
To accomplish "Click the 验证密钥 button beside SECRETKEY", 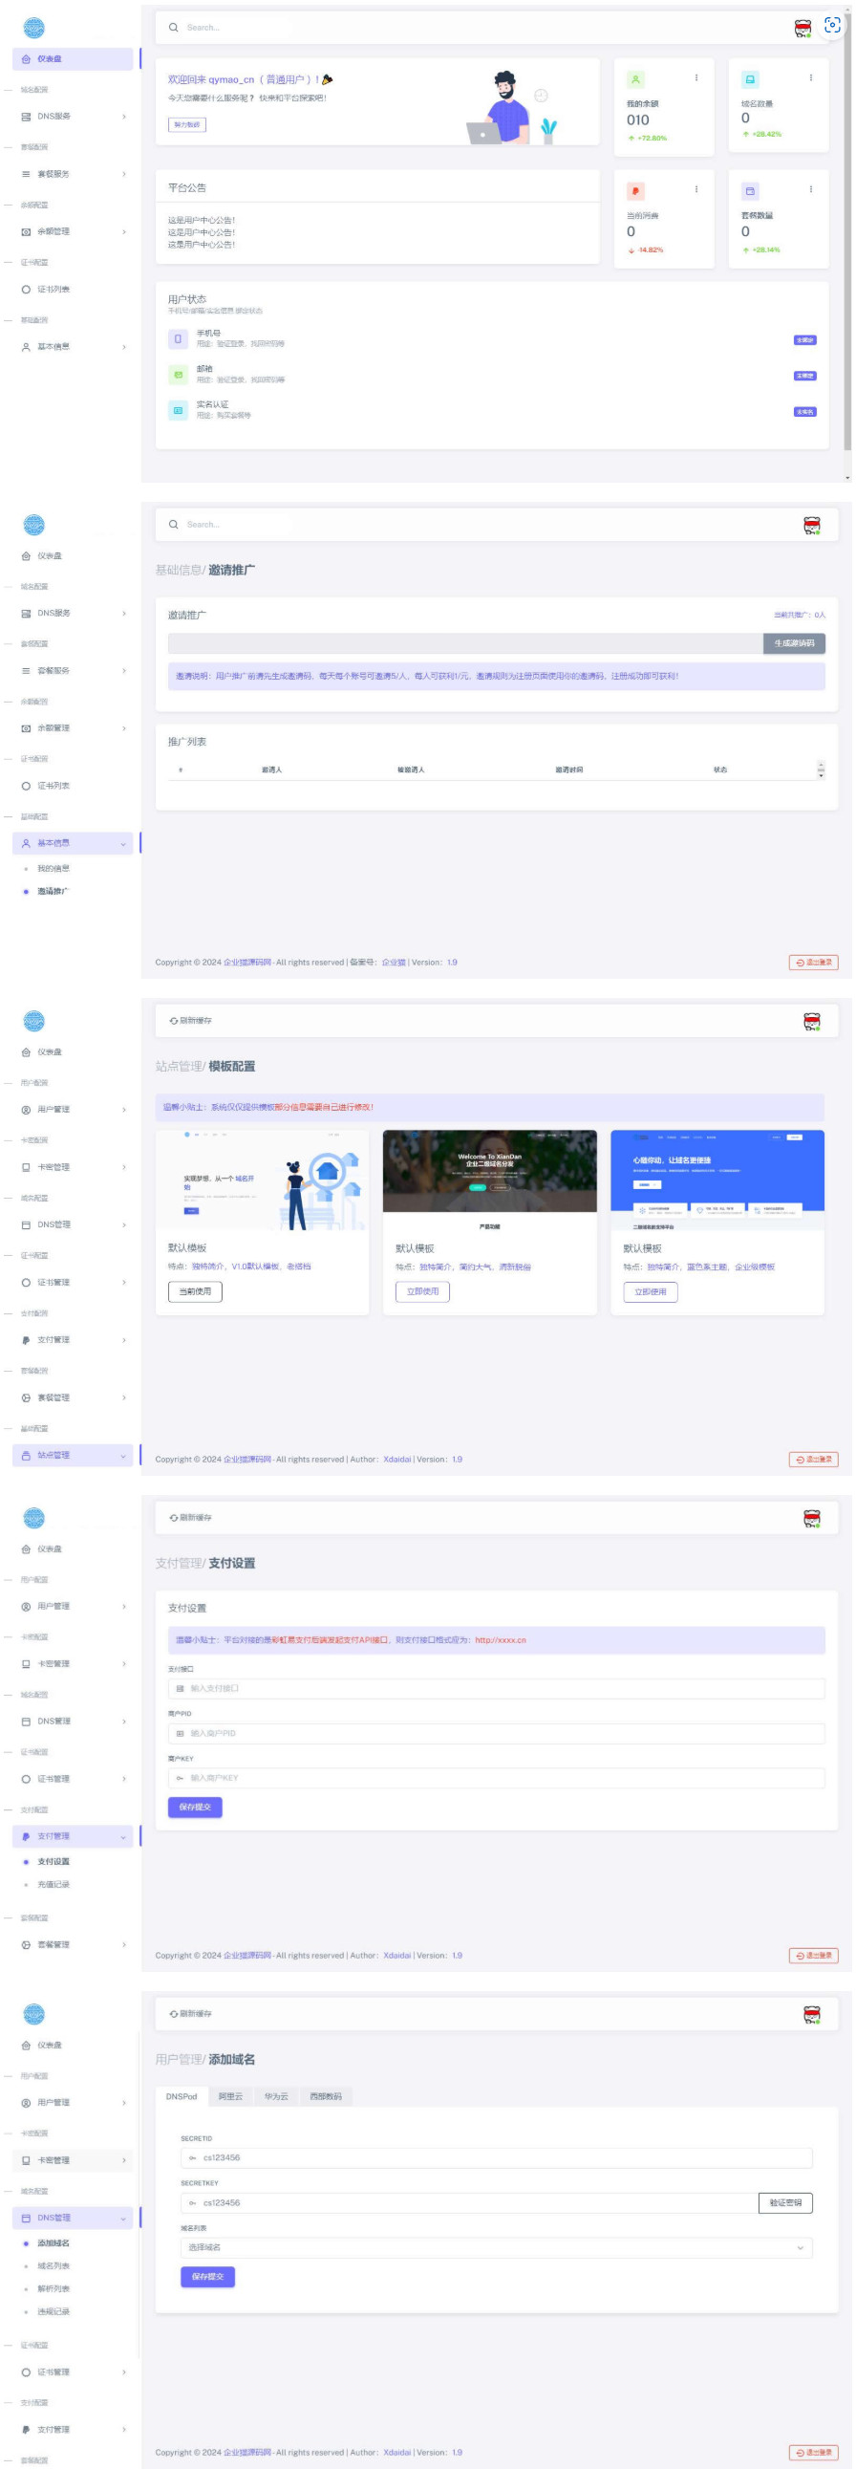I will pyautogui.click(x=785, y=2202).
